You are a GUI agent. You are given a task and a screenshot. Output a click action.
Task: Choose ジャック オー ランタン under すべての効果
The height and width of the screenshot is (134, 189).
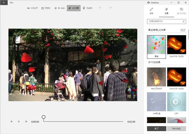[x=177, y=79]
